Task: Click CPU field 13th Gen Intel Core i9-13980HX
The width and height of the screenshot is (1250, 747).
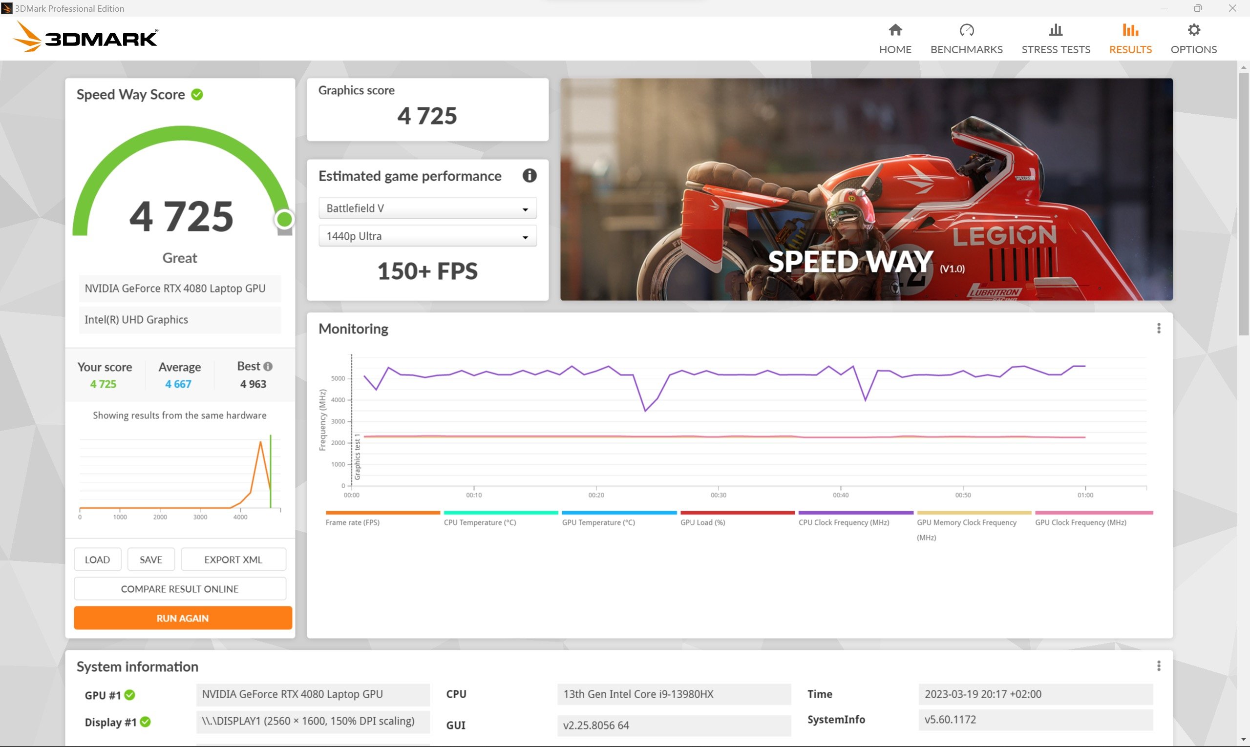Action: (x=674, y=694)
